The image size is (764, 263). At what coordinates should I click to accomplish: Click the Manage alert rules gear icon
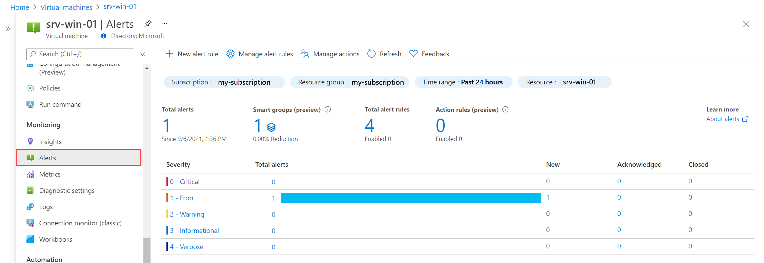pos(230,54)
